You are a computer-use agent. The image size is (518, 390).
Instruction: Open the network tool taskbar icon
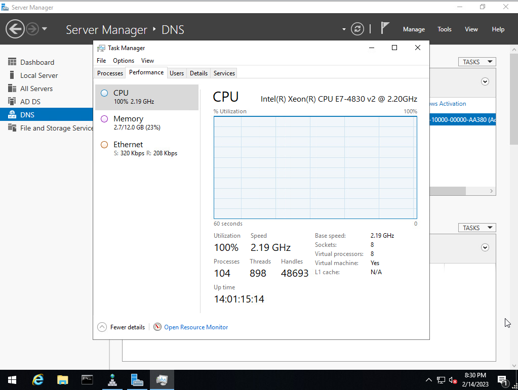coord(112,380)
